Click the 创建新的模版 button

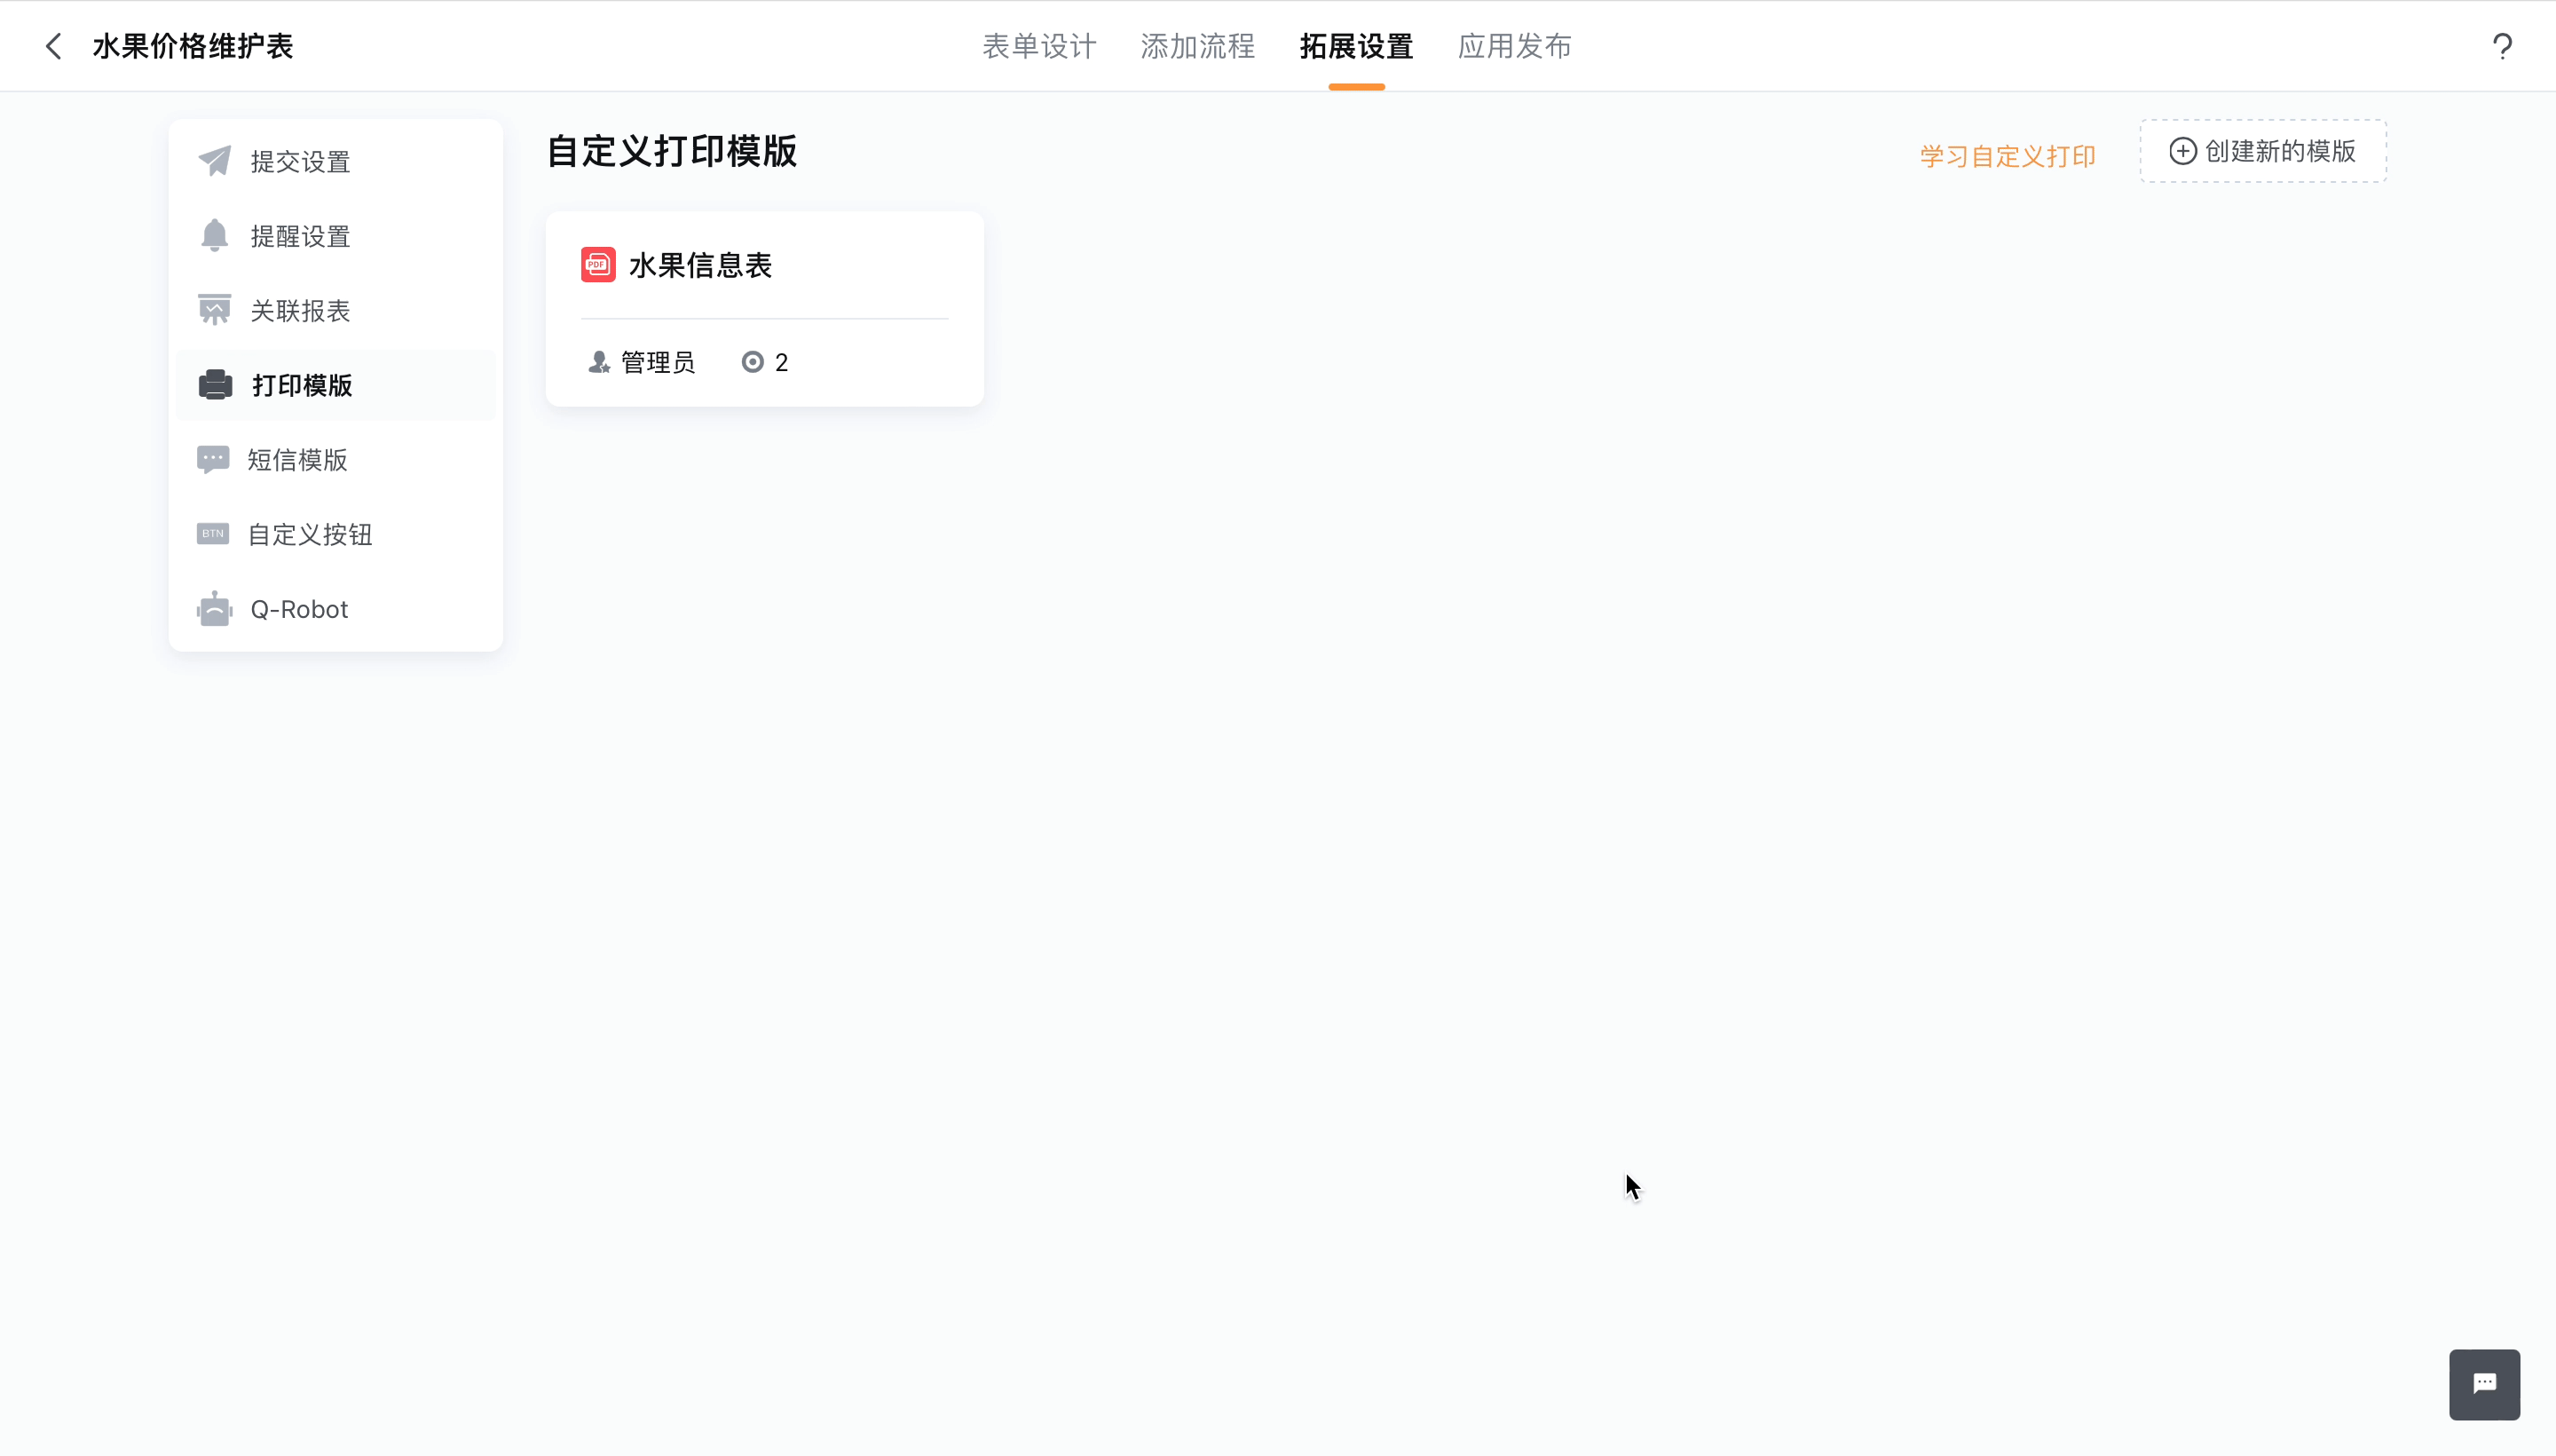pyautogui.click(x=2263, y=151)
